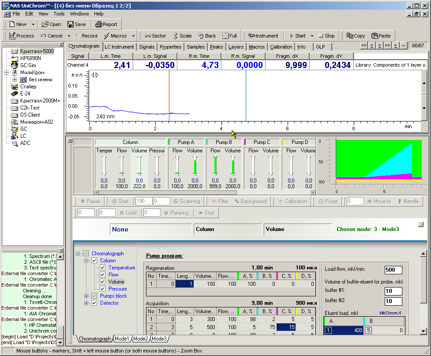431x356 pixels.
Task: Open a file with the Open button
Action: click(x=52, y=24)
